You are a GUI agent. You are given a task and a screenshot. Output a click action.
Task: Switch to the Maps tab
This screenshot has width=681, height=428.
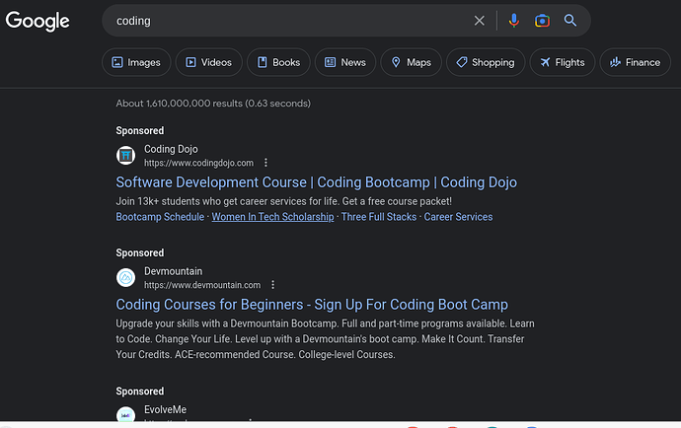point(412,62)
